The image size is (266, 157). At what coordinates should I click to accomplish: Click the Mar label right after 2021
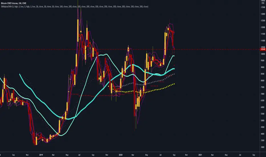click(212, 155)
